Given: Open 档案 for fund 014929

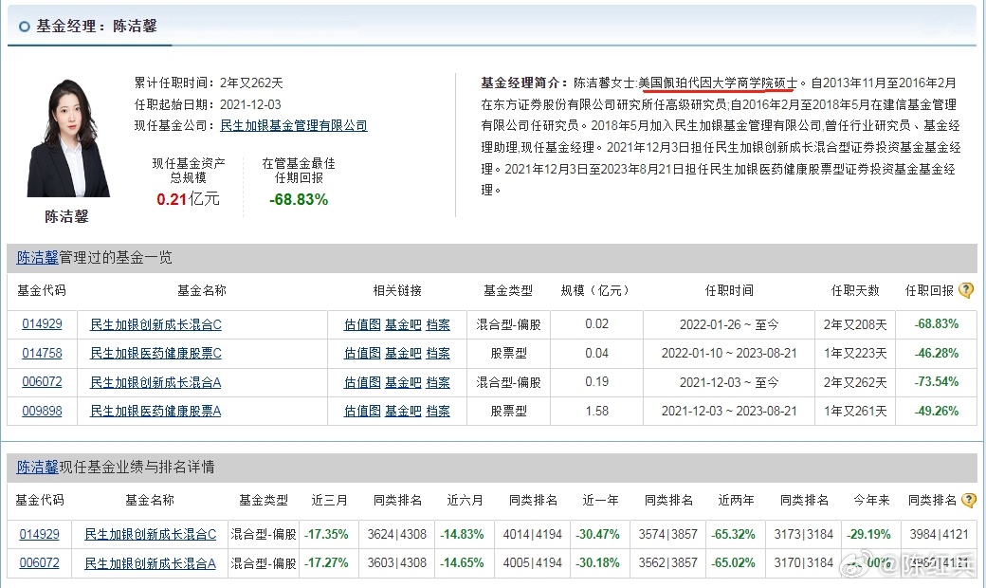Looking at the screenshot, I should tap(438, 324).
